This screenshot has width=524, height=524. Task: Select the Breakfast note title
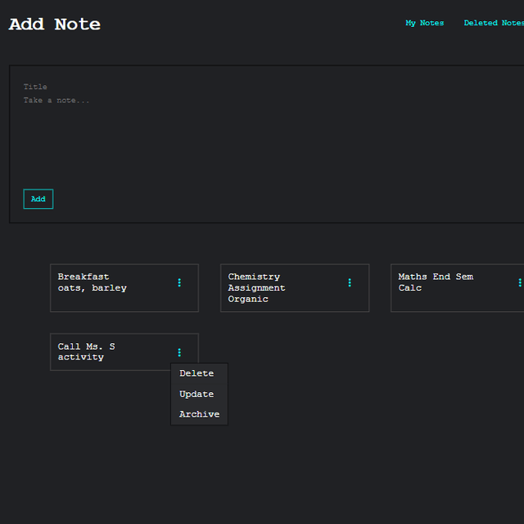[x=84, y=277]
